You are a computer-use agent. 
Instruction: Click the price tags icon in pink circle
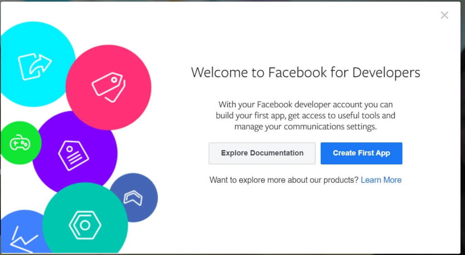[109, 87]
